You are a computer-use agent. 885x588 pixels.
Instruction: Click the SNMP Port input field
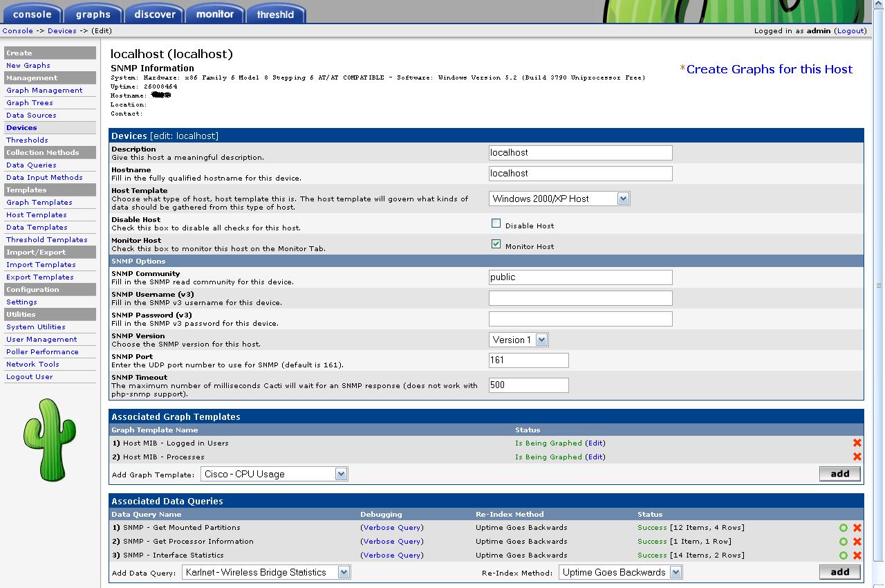click(528, 360)
